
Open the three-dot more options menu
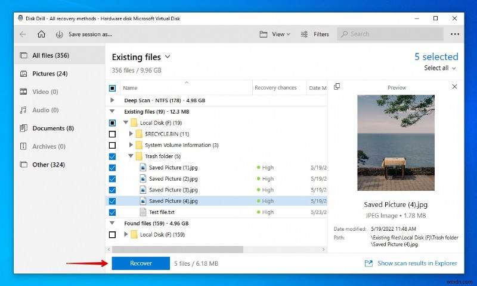coord(455,34)
